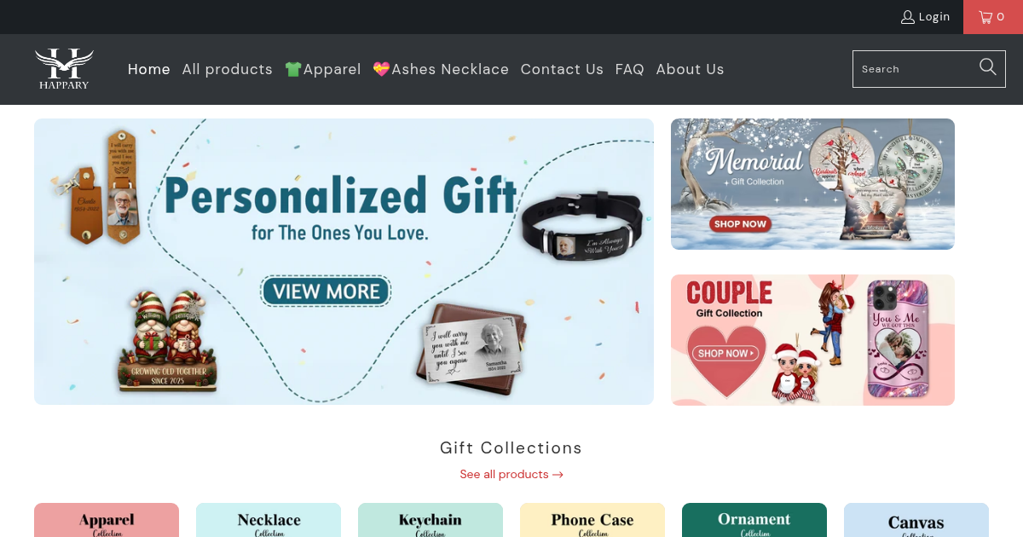This screenshot has height=537, width=1023.
Task: Go to Contact Us page
Action: tap(562, 69)
